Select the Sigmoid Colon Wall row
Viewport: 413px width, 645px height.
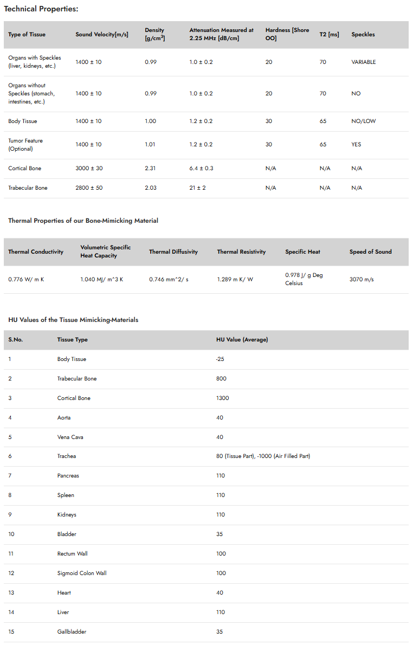(206, 573)
